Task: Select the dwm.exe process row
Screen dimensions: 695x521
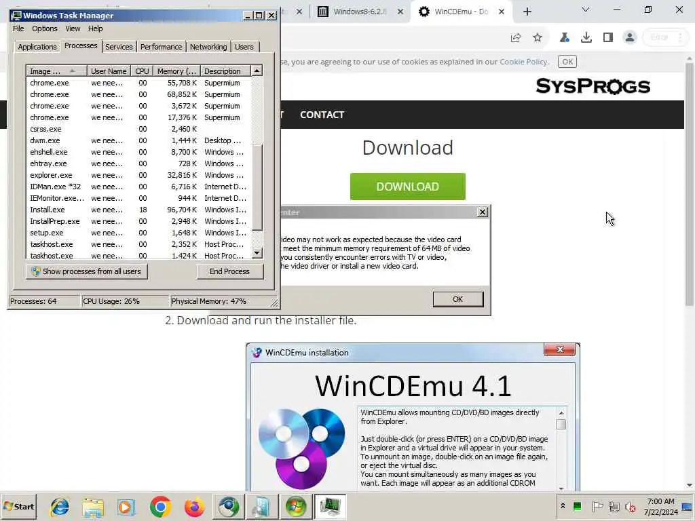Action: point(138,140)
